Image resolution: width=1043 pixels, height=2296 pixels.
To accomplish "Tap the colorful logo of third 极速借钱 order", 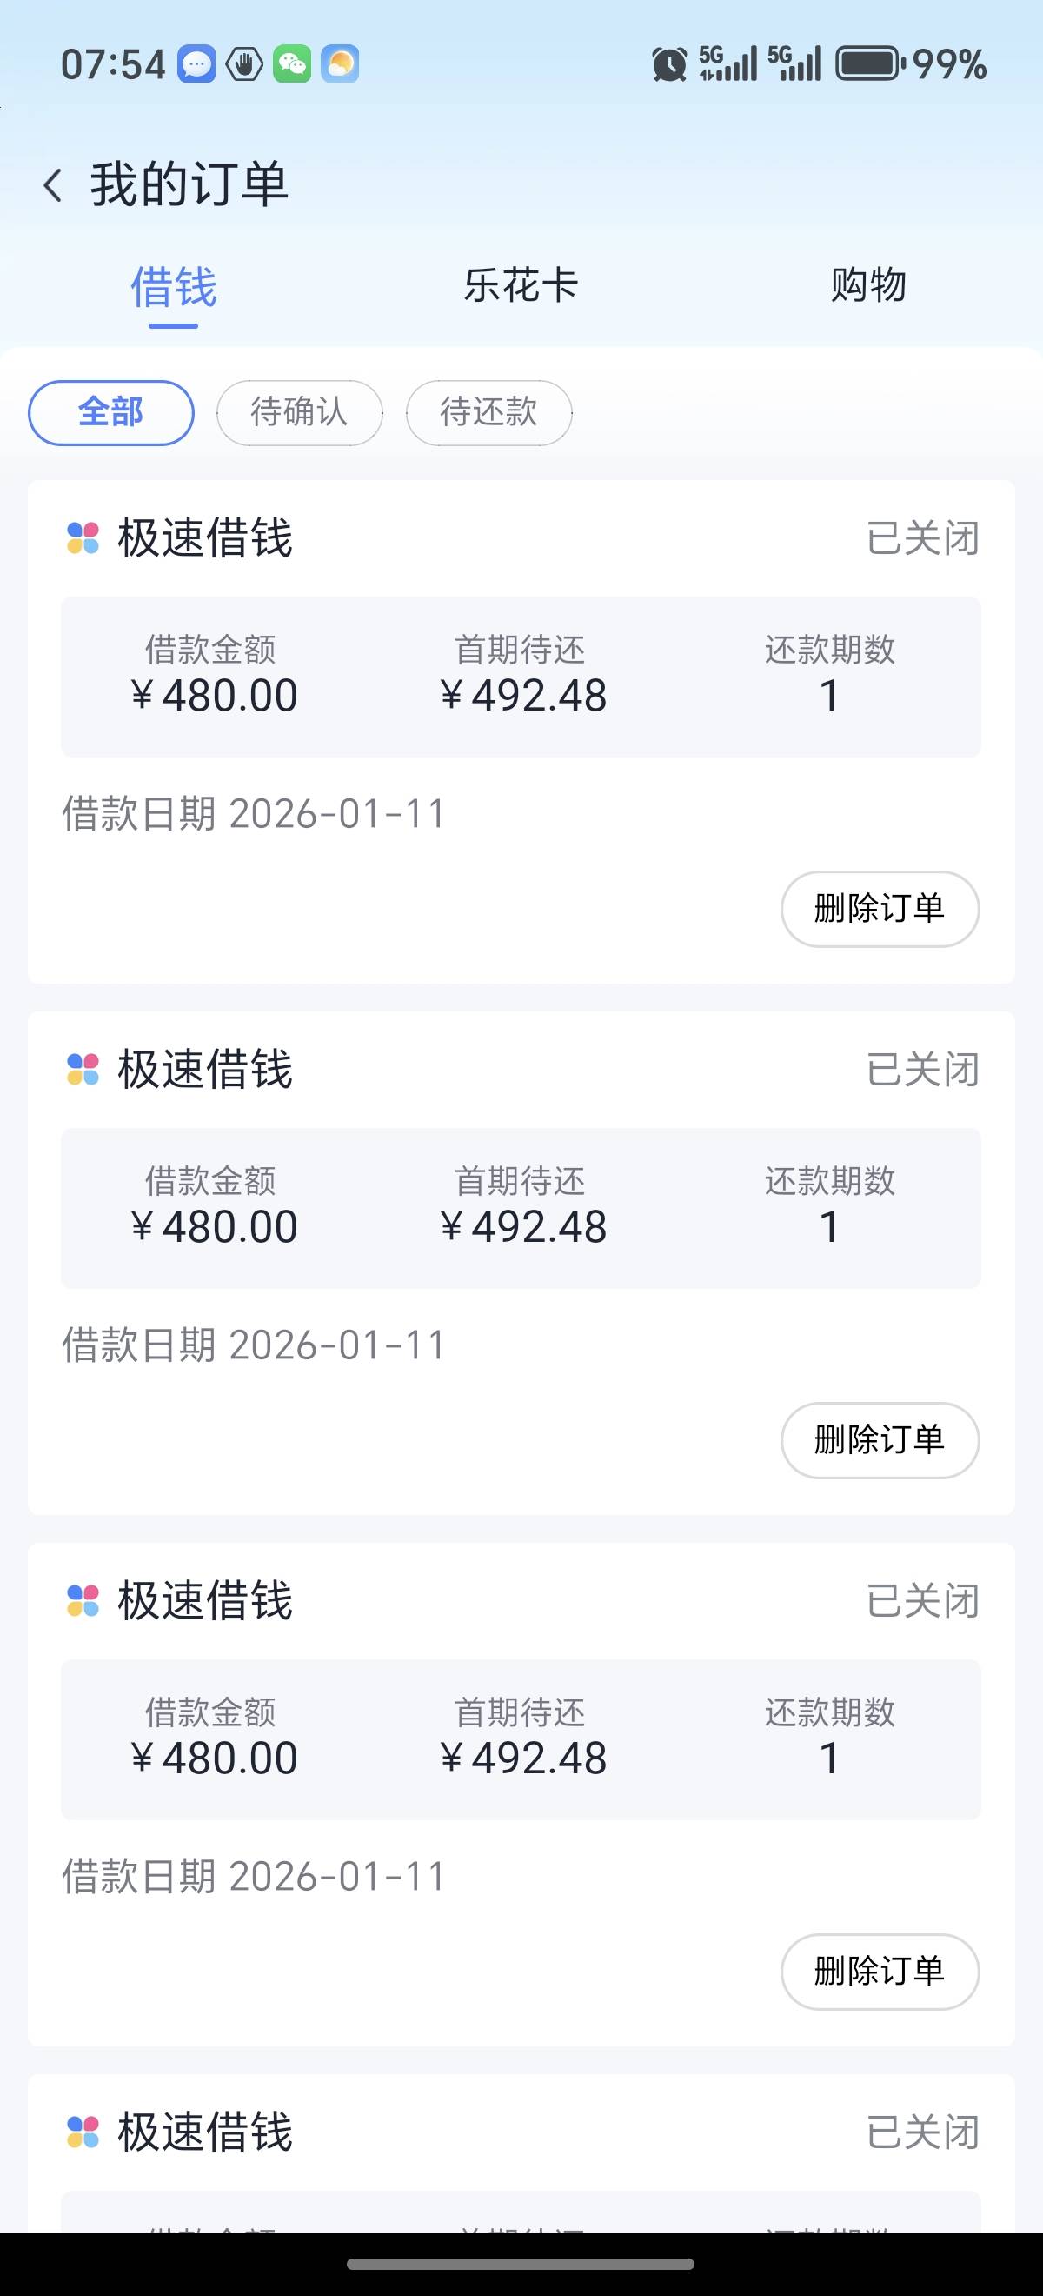I will 83,1601.
